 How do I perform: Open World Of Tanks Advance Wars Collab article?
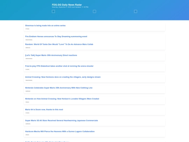59,44
